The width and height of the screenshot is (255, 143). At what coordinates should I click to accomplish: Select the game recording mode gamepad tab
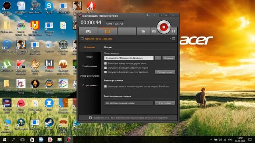pyautogui.click(x=88, y=31)
